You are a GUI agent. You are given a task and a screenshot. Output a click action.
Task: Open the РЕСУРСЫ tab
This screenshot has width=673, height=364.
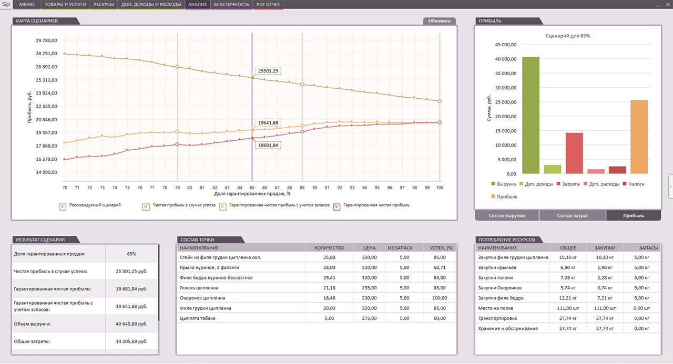(104, 4)
